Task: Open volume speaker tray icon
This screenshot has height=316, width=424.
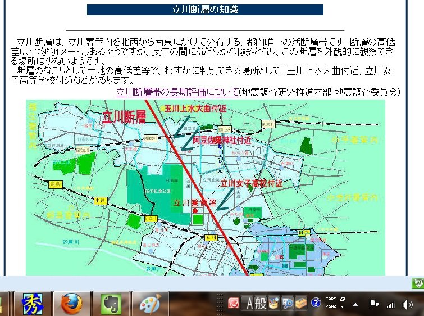Action: pyautogui.click(x=407, y=305)
